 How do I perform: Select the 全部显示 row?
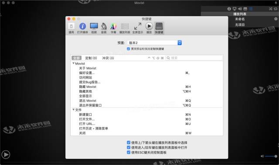pos(146,96)
